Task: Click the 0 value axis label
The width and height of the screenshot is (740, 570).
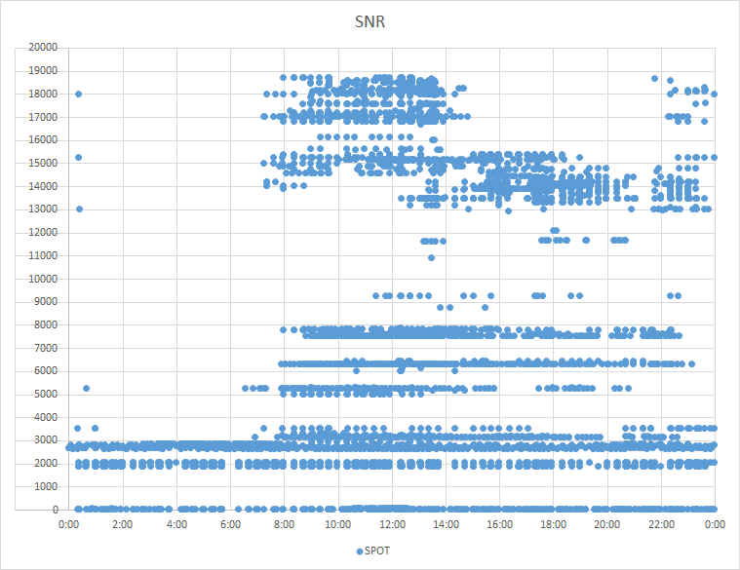Action: [x=56, y=510]
